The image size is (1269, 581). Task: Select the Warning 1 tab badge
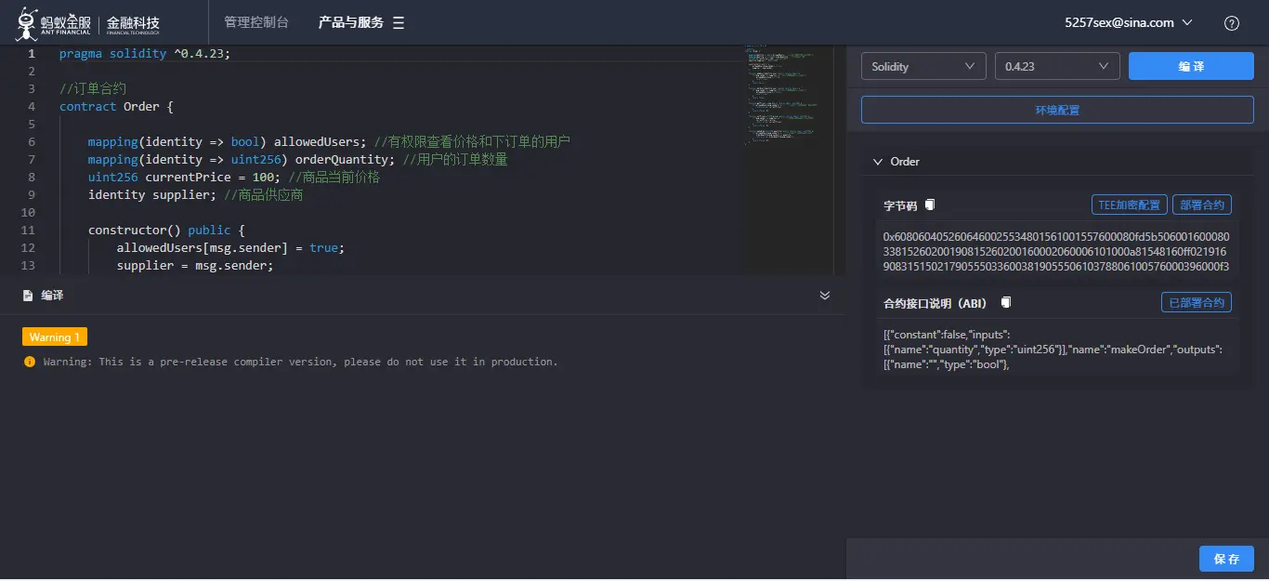pos(55,337)
